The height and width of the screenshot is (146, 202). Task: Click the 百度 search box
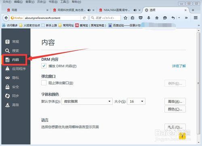pos(105,18)
